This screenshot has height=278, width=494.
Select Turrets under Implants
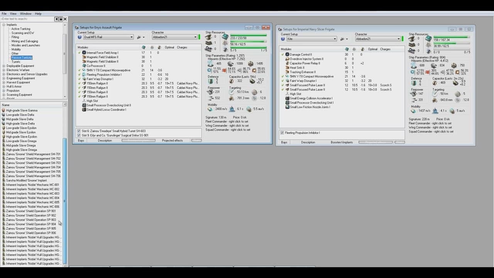(16, 62)
